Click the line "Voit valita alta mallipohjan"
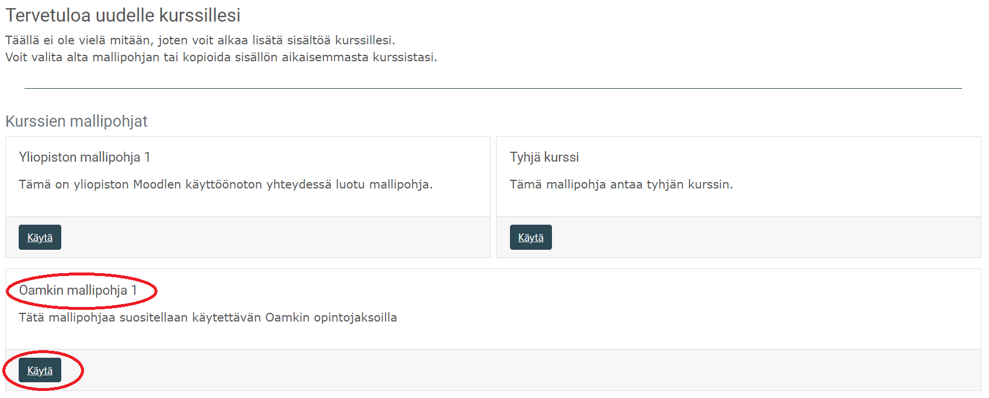This screenshot has width=989, height=398. pyautogui.click(x=221, y=57)
